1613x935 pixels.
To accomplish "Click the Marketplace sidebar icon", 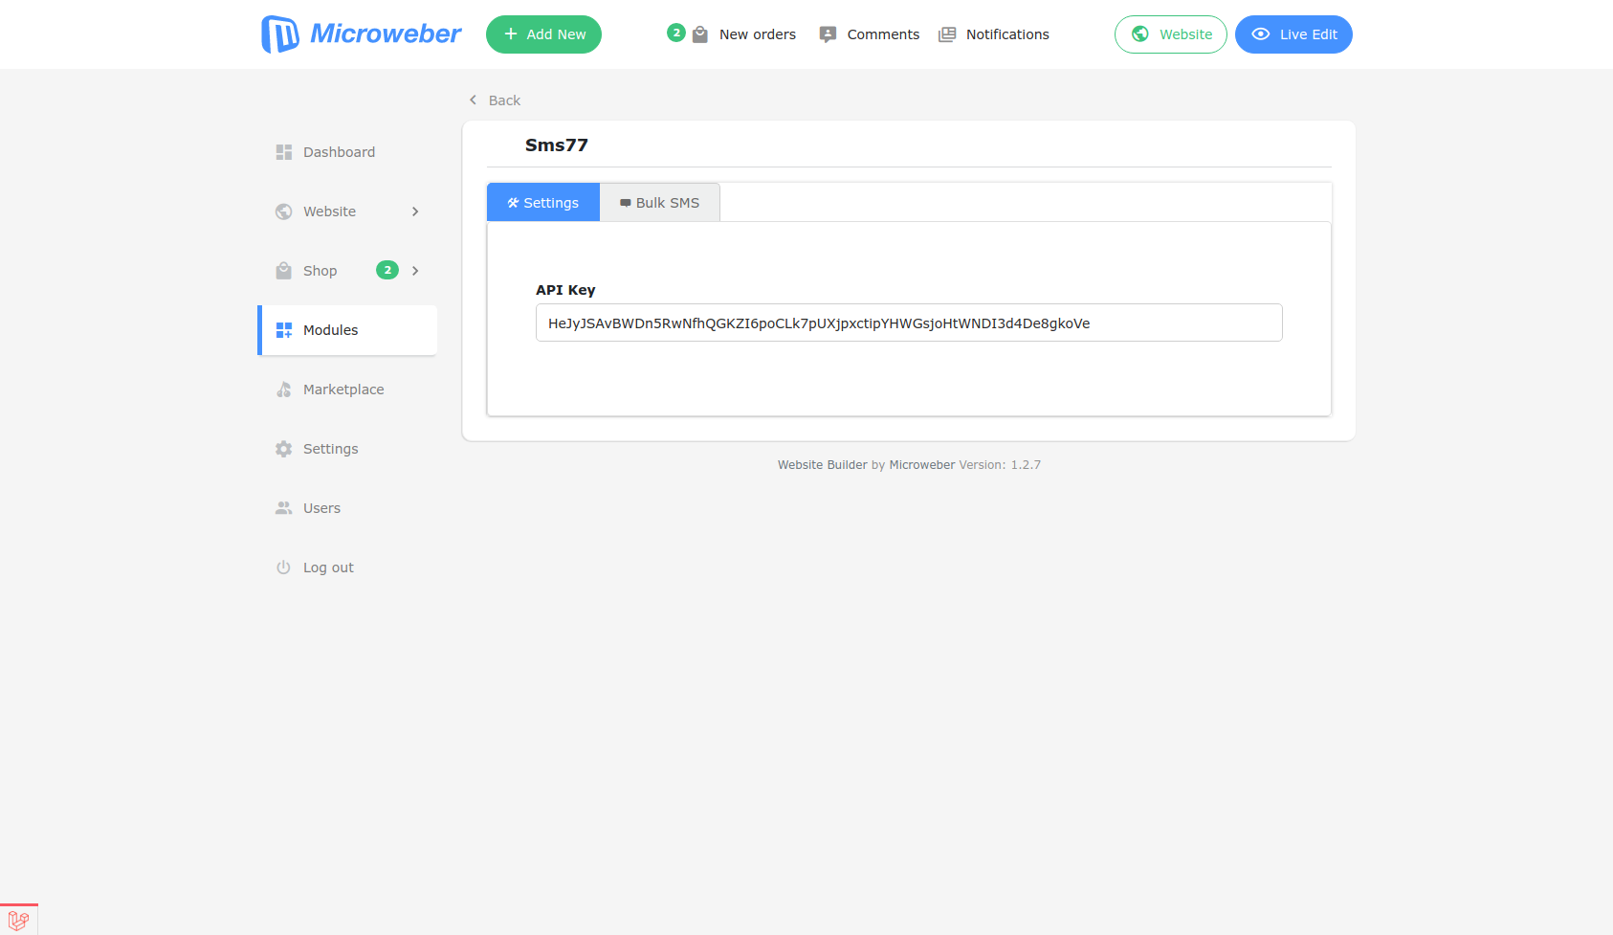I will click(284, 390).
